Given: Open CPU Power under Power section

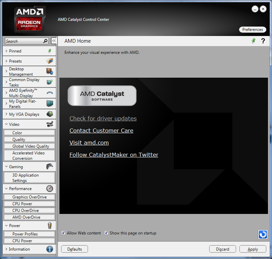Looking at the screenshot, I should [29, 241].
